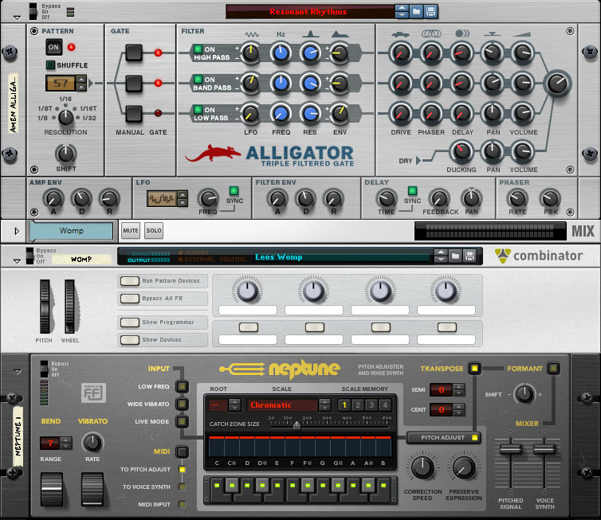This screenshot has width=601, height=520.
Task: Adjust Low Pass ENV knob
Action: click(x=340, y=113)
